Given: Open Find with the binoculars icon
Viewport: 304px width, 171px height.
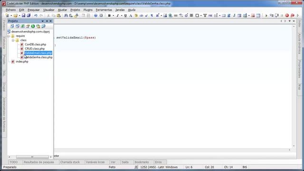Looking at the screenshot, I should point(66,16).
